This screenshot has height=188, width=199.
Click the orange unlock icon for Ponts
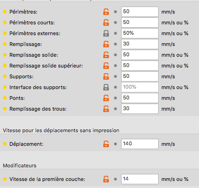[x=106, y=98]
